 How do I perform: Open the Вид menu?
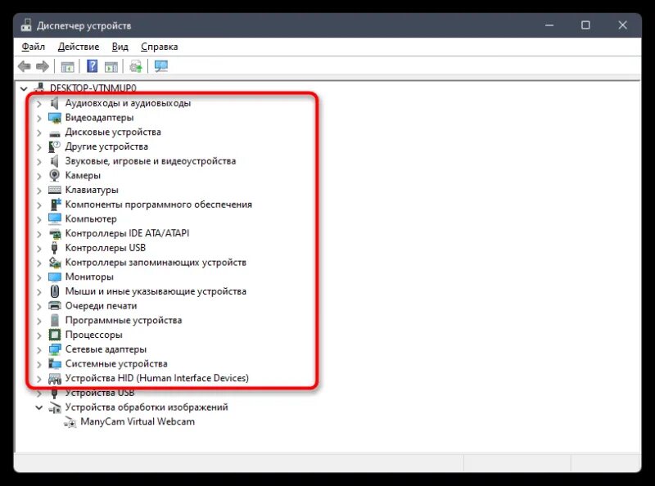click(x=120, y=47)
